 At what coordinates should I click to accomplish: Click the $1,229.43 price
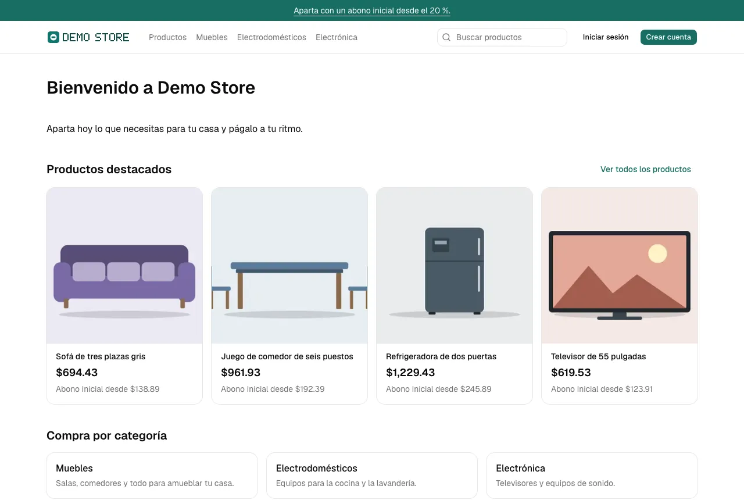tap(410, 373)
